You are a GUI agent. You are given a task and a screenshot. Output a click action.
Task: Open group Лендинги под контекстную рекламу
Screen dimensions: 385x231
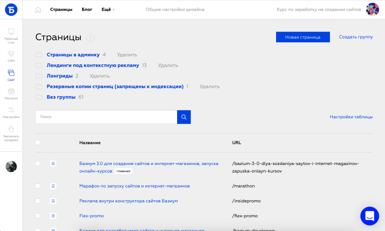93,65
